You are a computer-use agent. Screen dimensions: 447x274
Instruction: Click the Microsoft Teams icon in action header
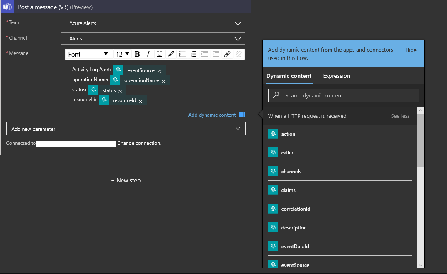(7, 7)
